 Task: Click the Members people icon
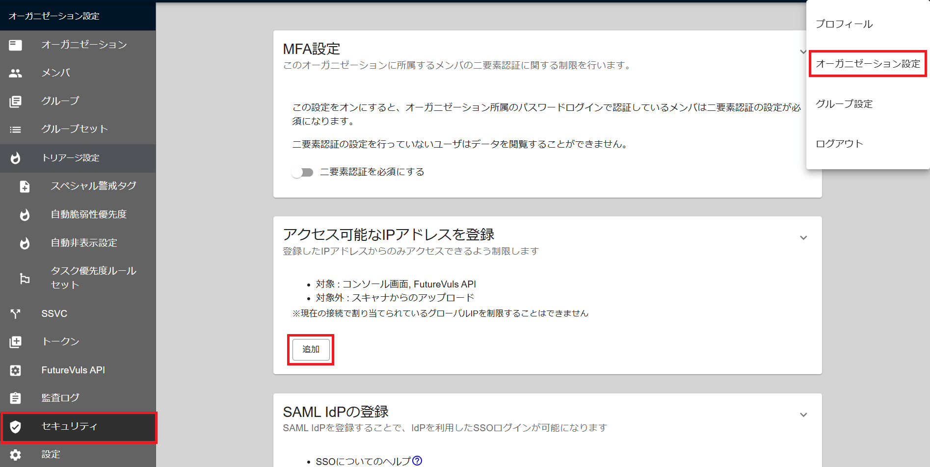click(x=15, y=73)
